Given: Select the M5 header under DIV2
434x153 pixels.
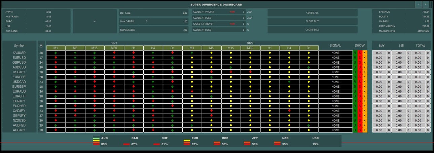Looking at the screenshot, I should [x=211, y=48].
